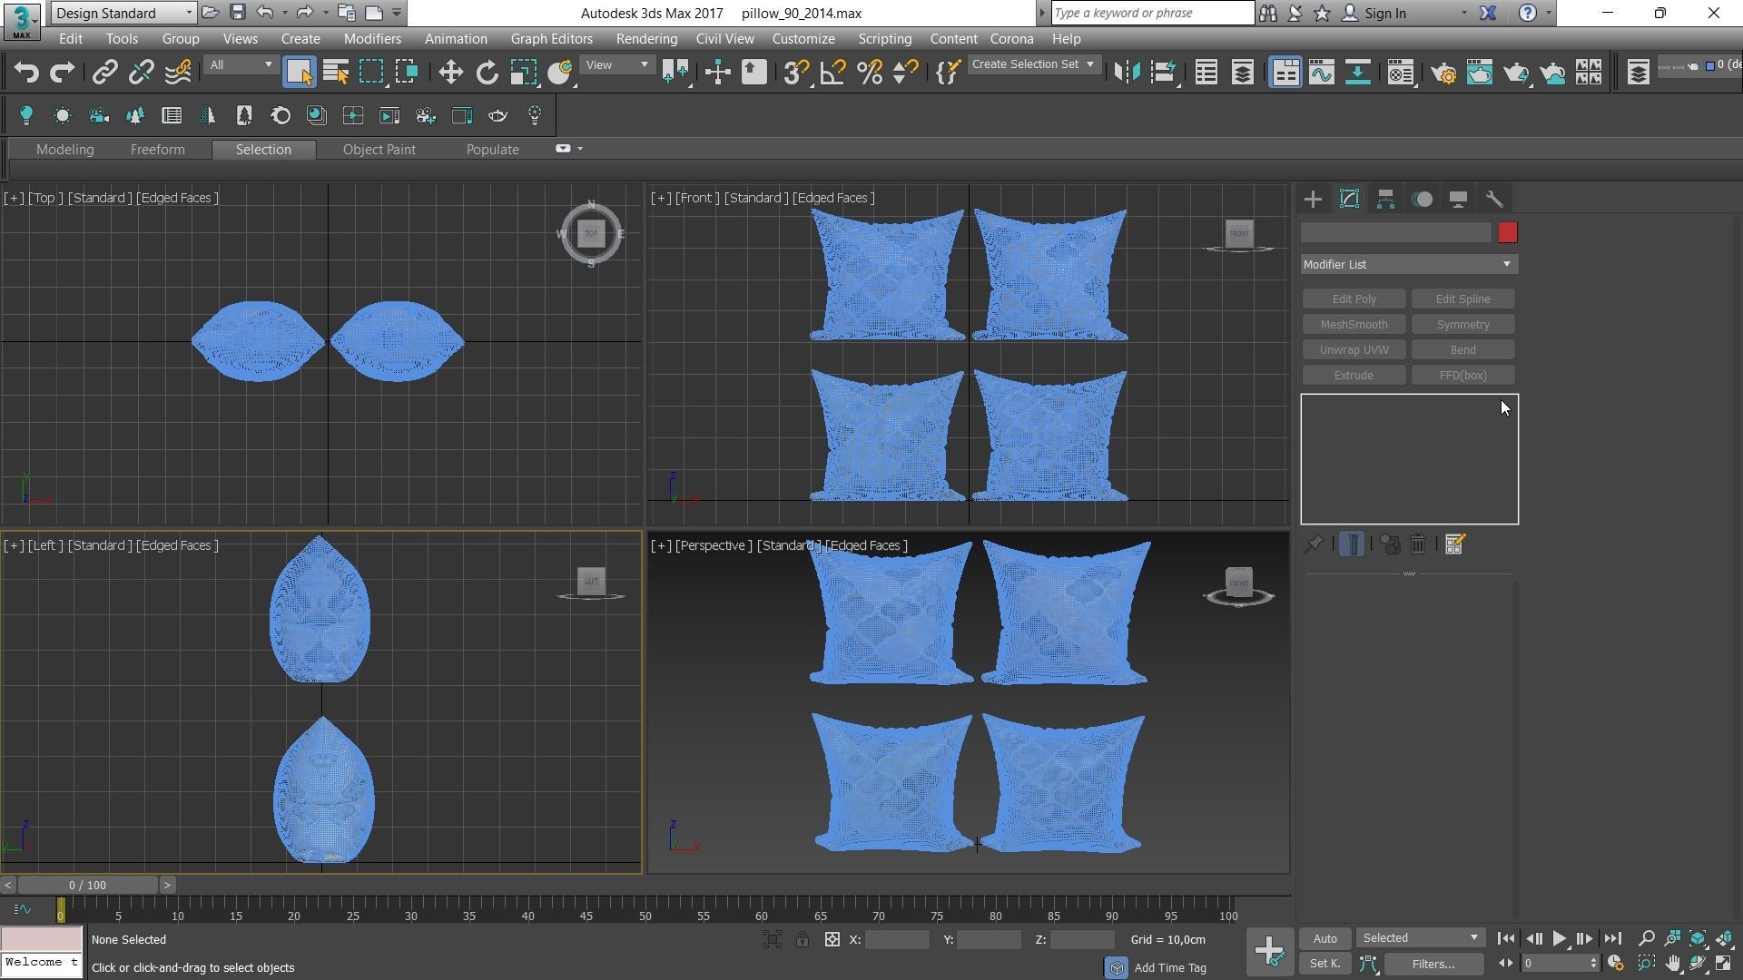
Task: Click the red object color swatch
Action: (1507, 233)
